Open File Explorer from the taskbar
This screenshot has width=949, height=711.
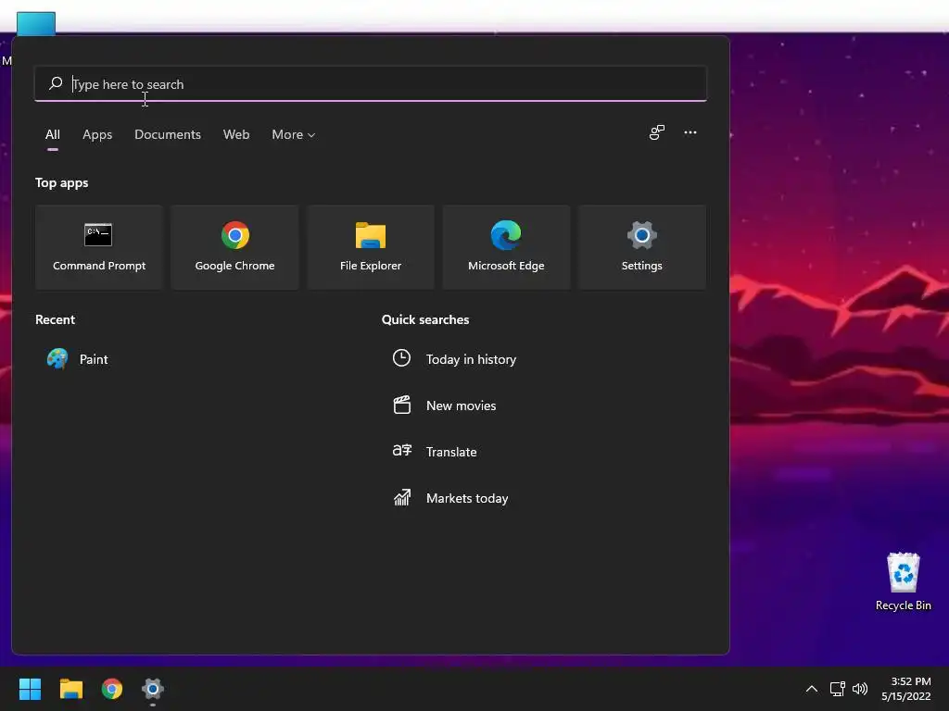(70, 689)
